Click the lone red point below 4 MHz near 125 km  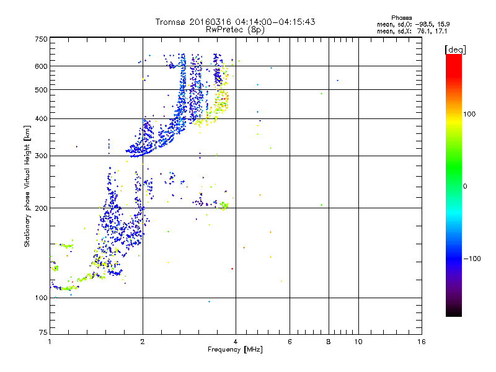click(232, 268)
